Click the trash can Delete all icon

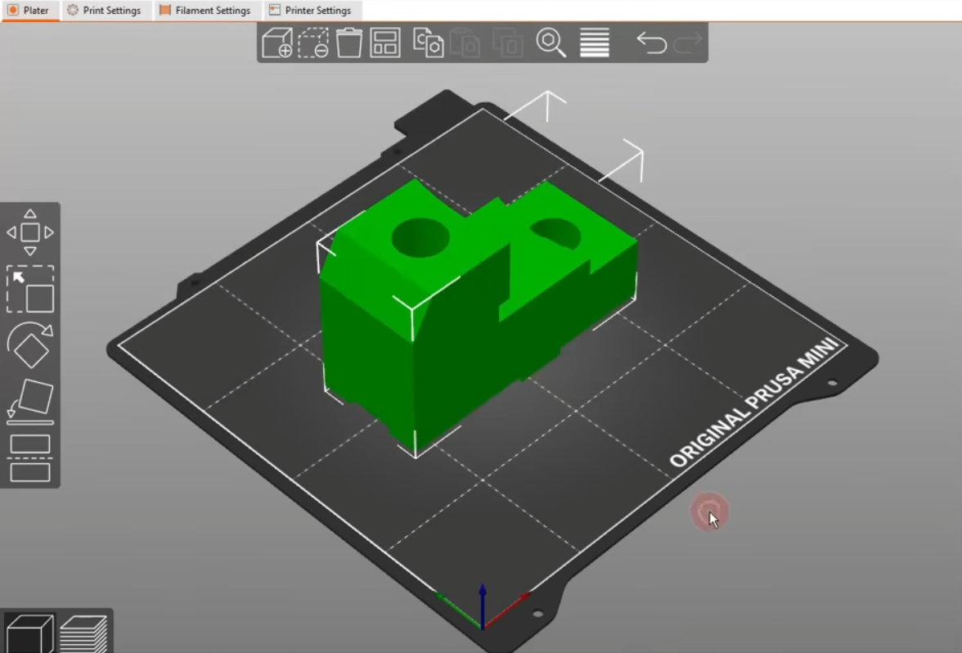(x=349, y=43)
